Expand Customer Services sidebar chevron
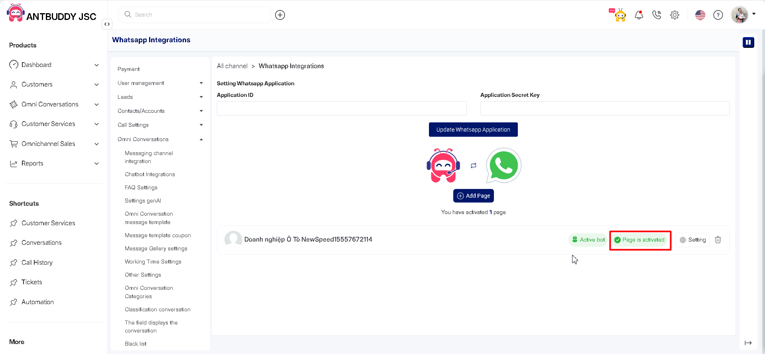This screenshot has width=765, height=354. click(96, 124)
